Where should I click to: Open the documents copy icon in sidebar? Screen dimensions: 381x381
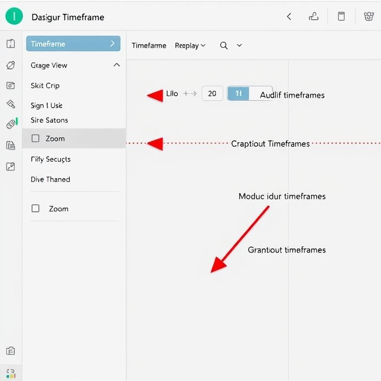coord(10,145)
